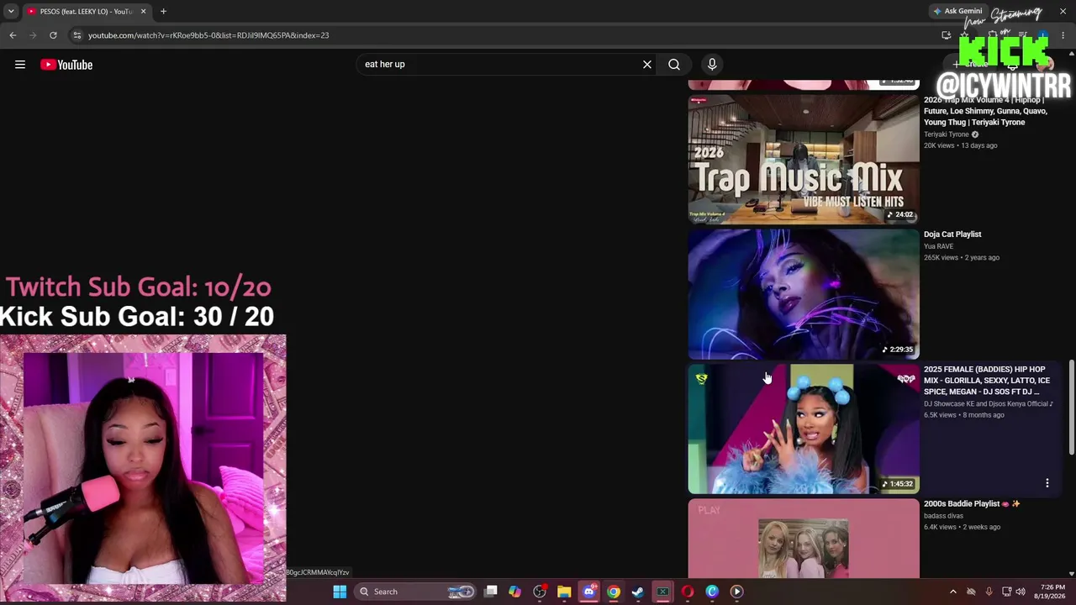Play the 2026 Trap Music Mix thumbnail
Viewport: 1076px width, 605px height.
[804, 159]
